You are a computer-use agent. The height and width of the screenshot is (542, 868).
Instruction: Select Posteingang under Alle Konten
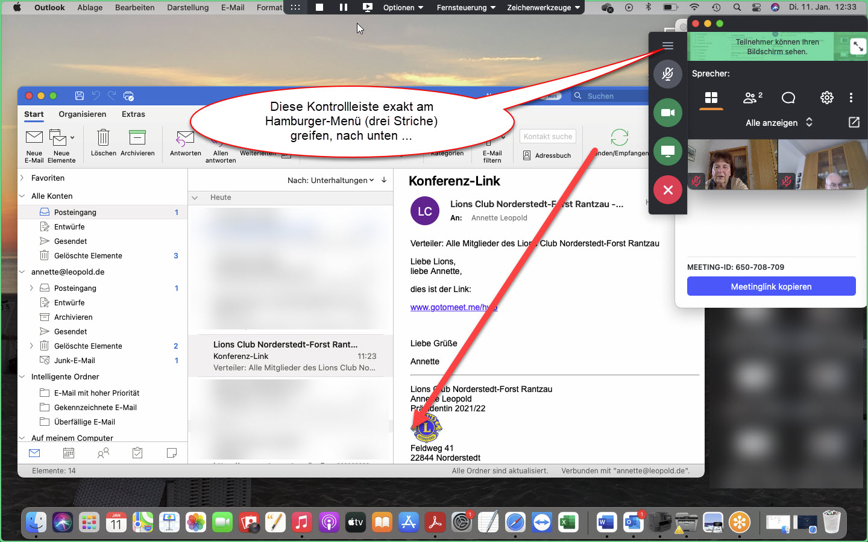(x=102, y=212)
